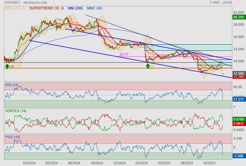Click the red marker beside 17.81 label

click(x=5, y=59)
